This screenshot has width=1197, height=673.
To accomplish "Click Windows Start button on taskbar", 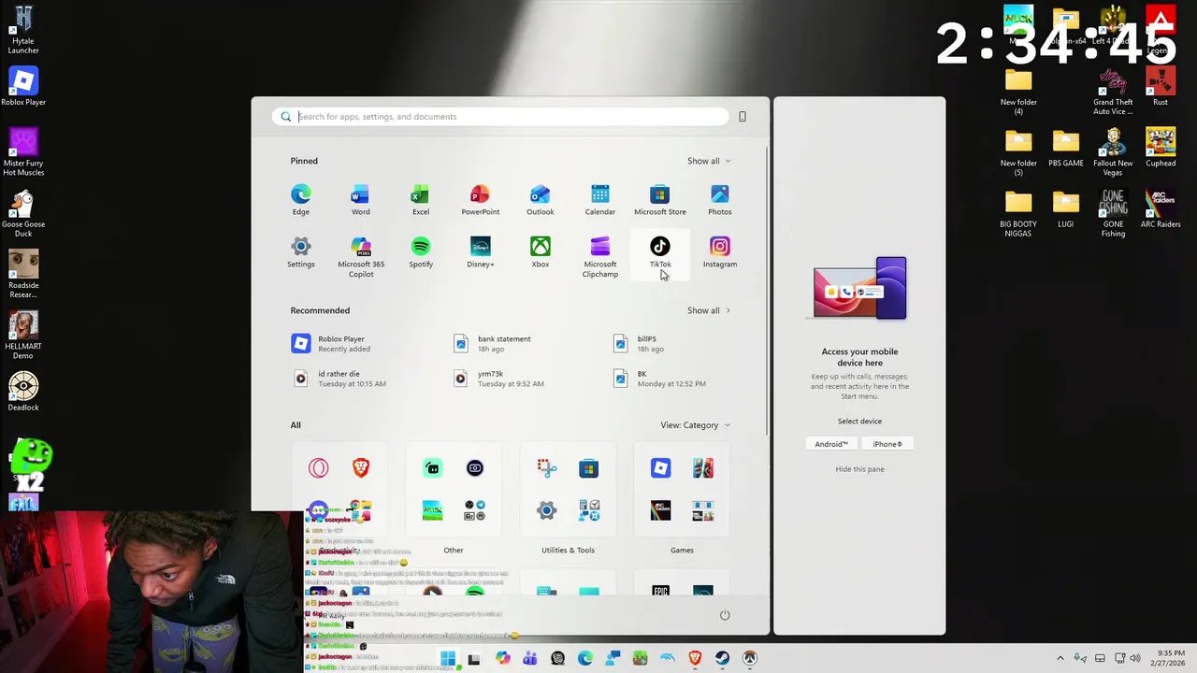I will pos(448,658).
